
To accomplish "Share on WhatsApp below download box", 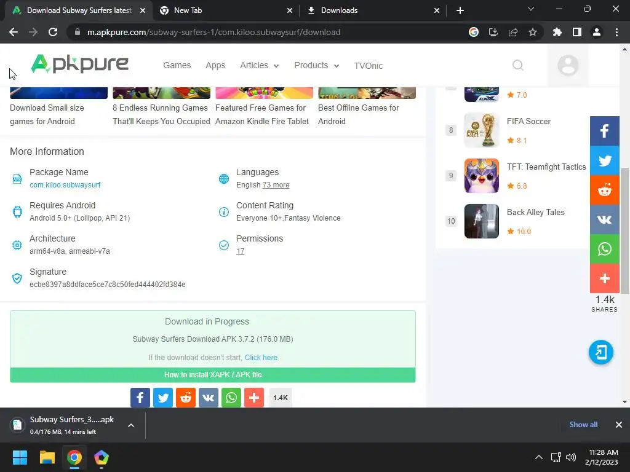I will (x=231, y=398).
